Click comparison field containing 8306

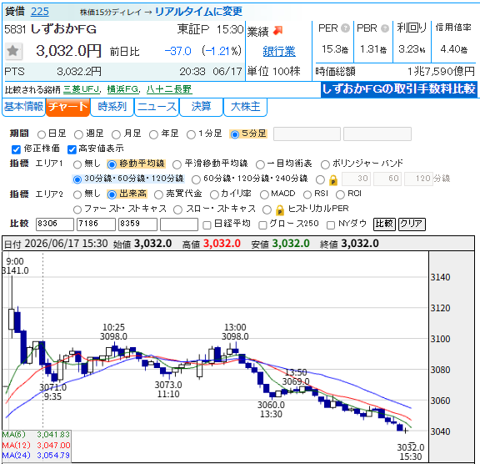[55, 224]
